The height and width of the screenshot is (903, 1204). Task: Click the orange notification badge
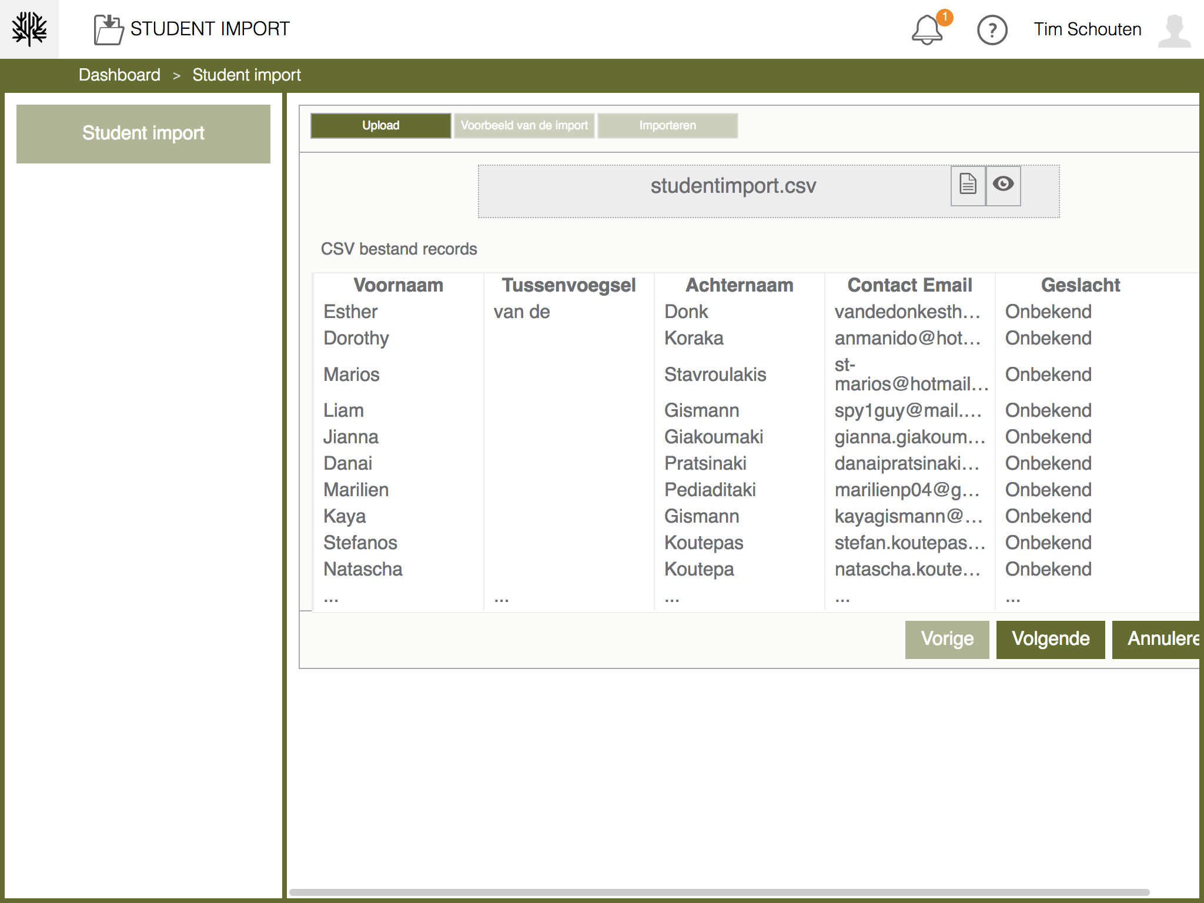click(x=944, y=16)
